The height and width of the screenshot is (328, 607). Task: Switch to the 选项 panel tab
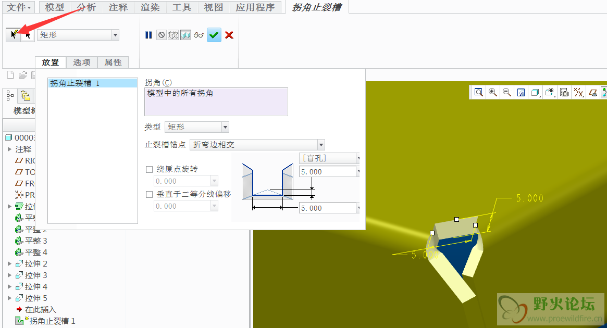[x=82, y=62]
